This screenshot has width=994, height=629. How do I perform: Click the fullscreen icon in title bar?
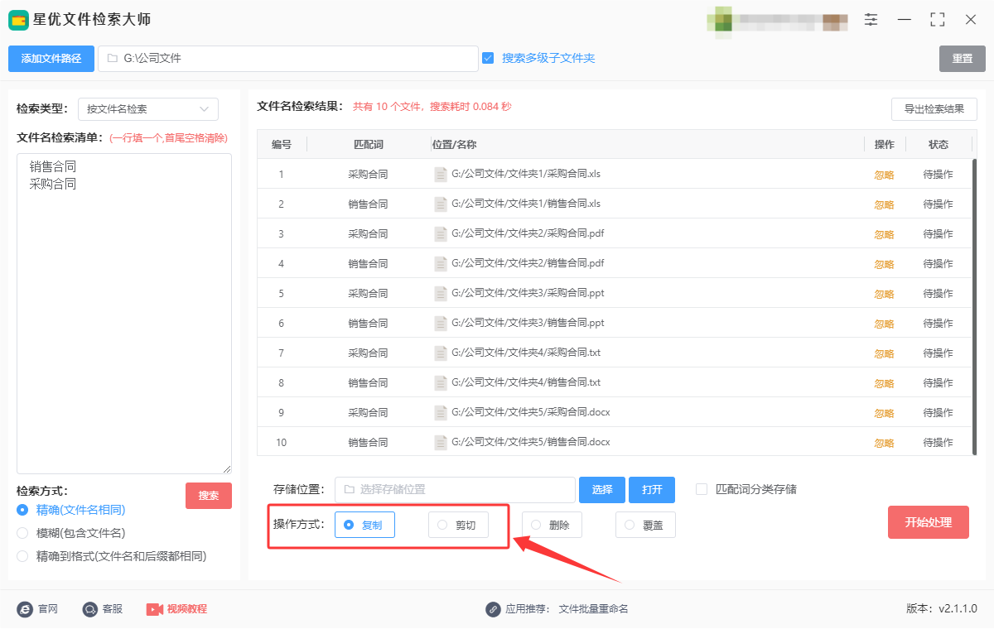[x=938, y=19]
